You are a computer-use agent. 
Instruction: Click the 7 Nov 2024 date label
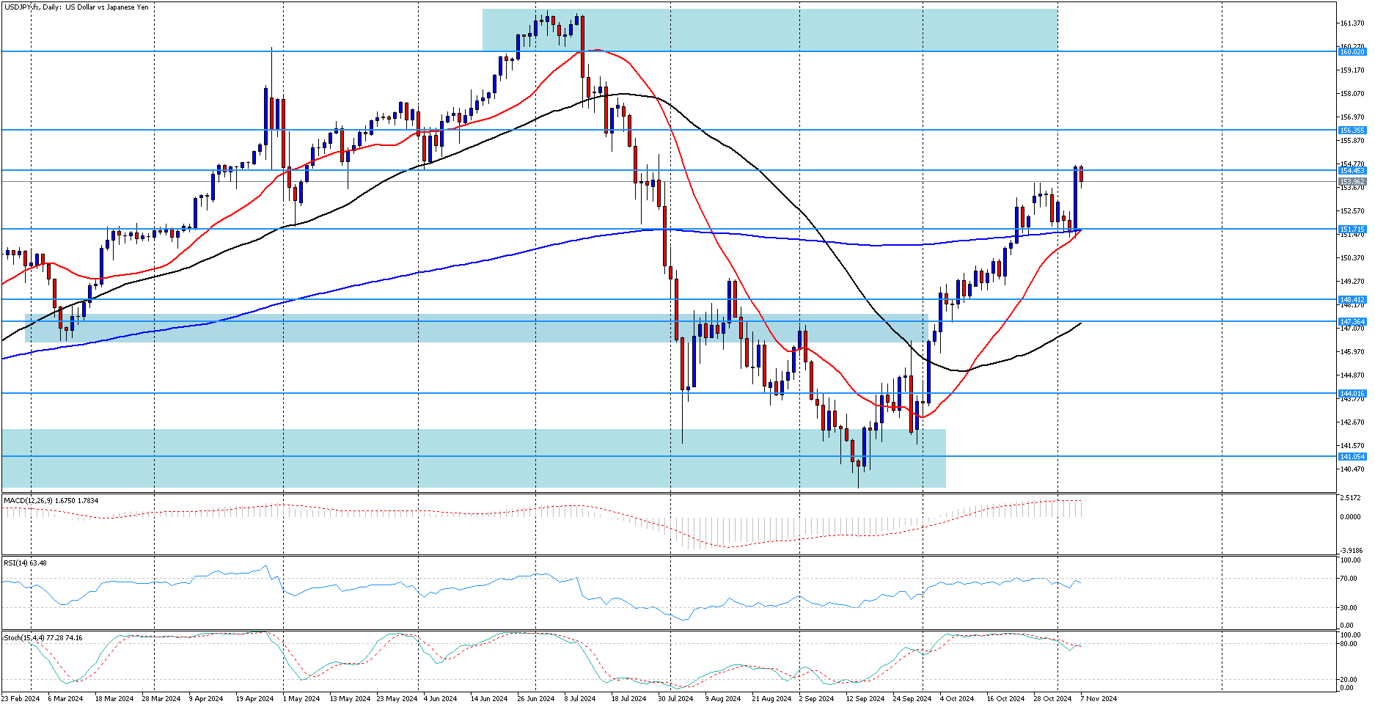coord(1098,698)
